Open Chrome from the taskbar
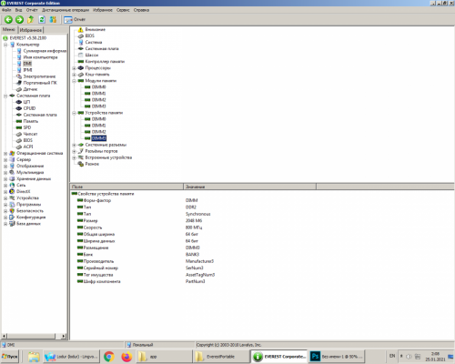Image resolution: width=455 pixels, height=364 pixels. coord(109,357)
